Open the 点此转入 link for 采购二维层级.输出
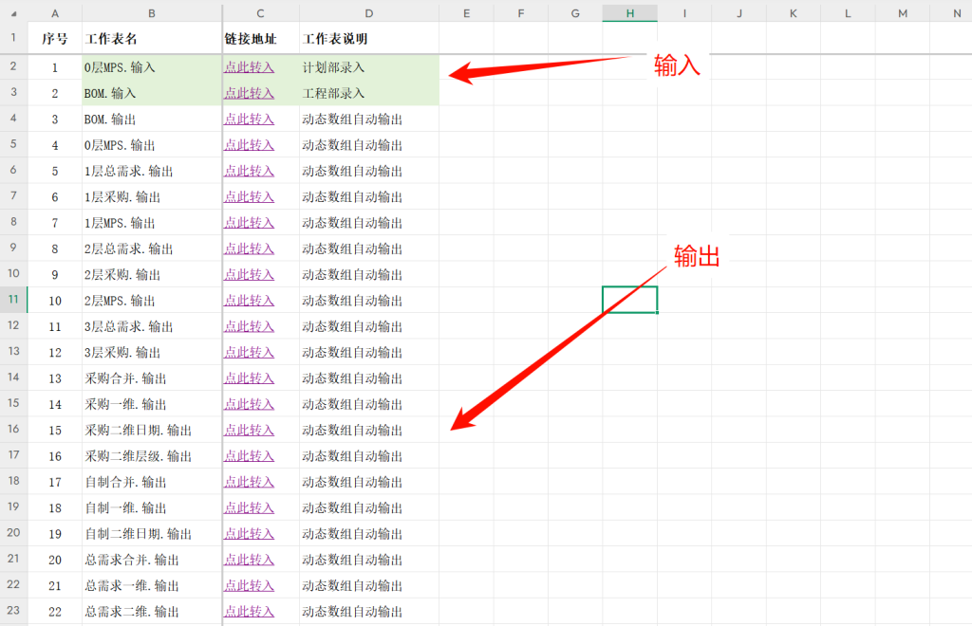The width and height of the screenshot is (972, 626). [249, 456]
